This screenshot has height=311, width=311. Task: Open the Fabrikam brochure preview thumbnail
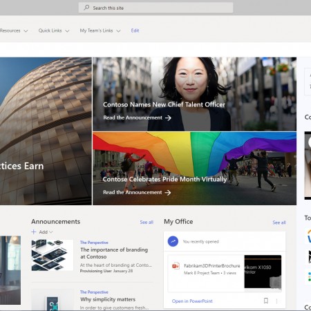[x=263, y=272]
